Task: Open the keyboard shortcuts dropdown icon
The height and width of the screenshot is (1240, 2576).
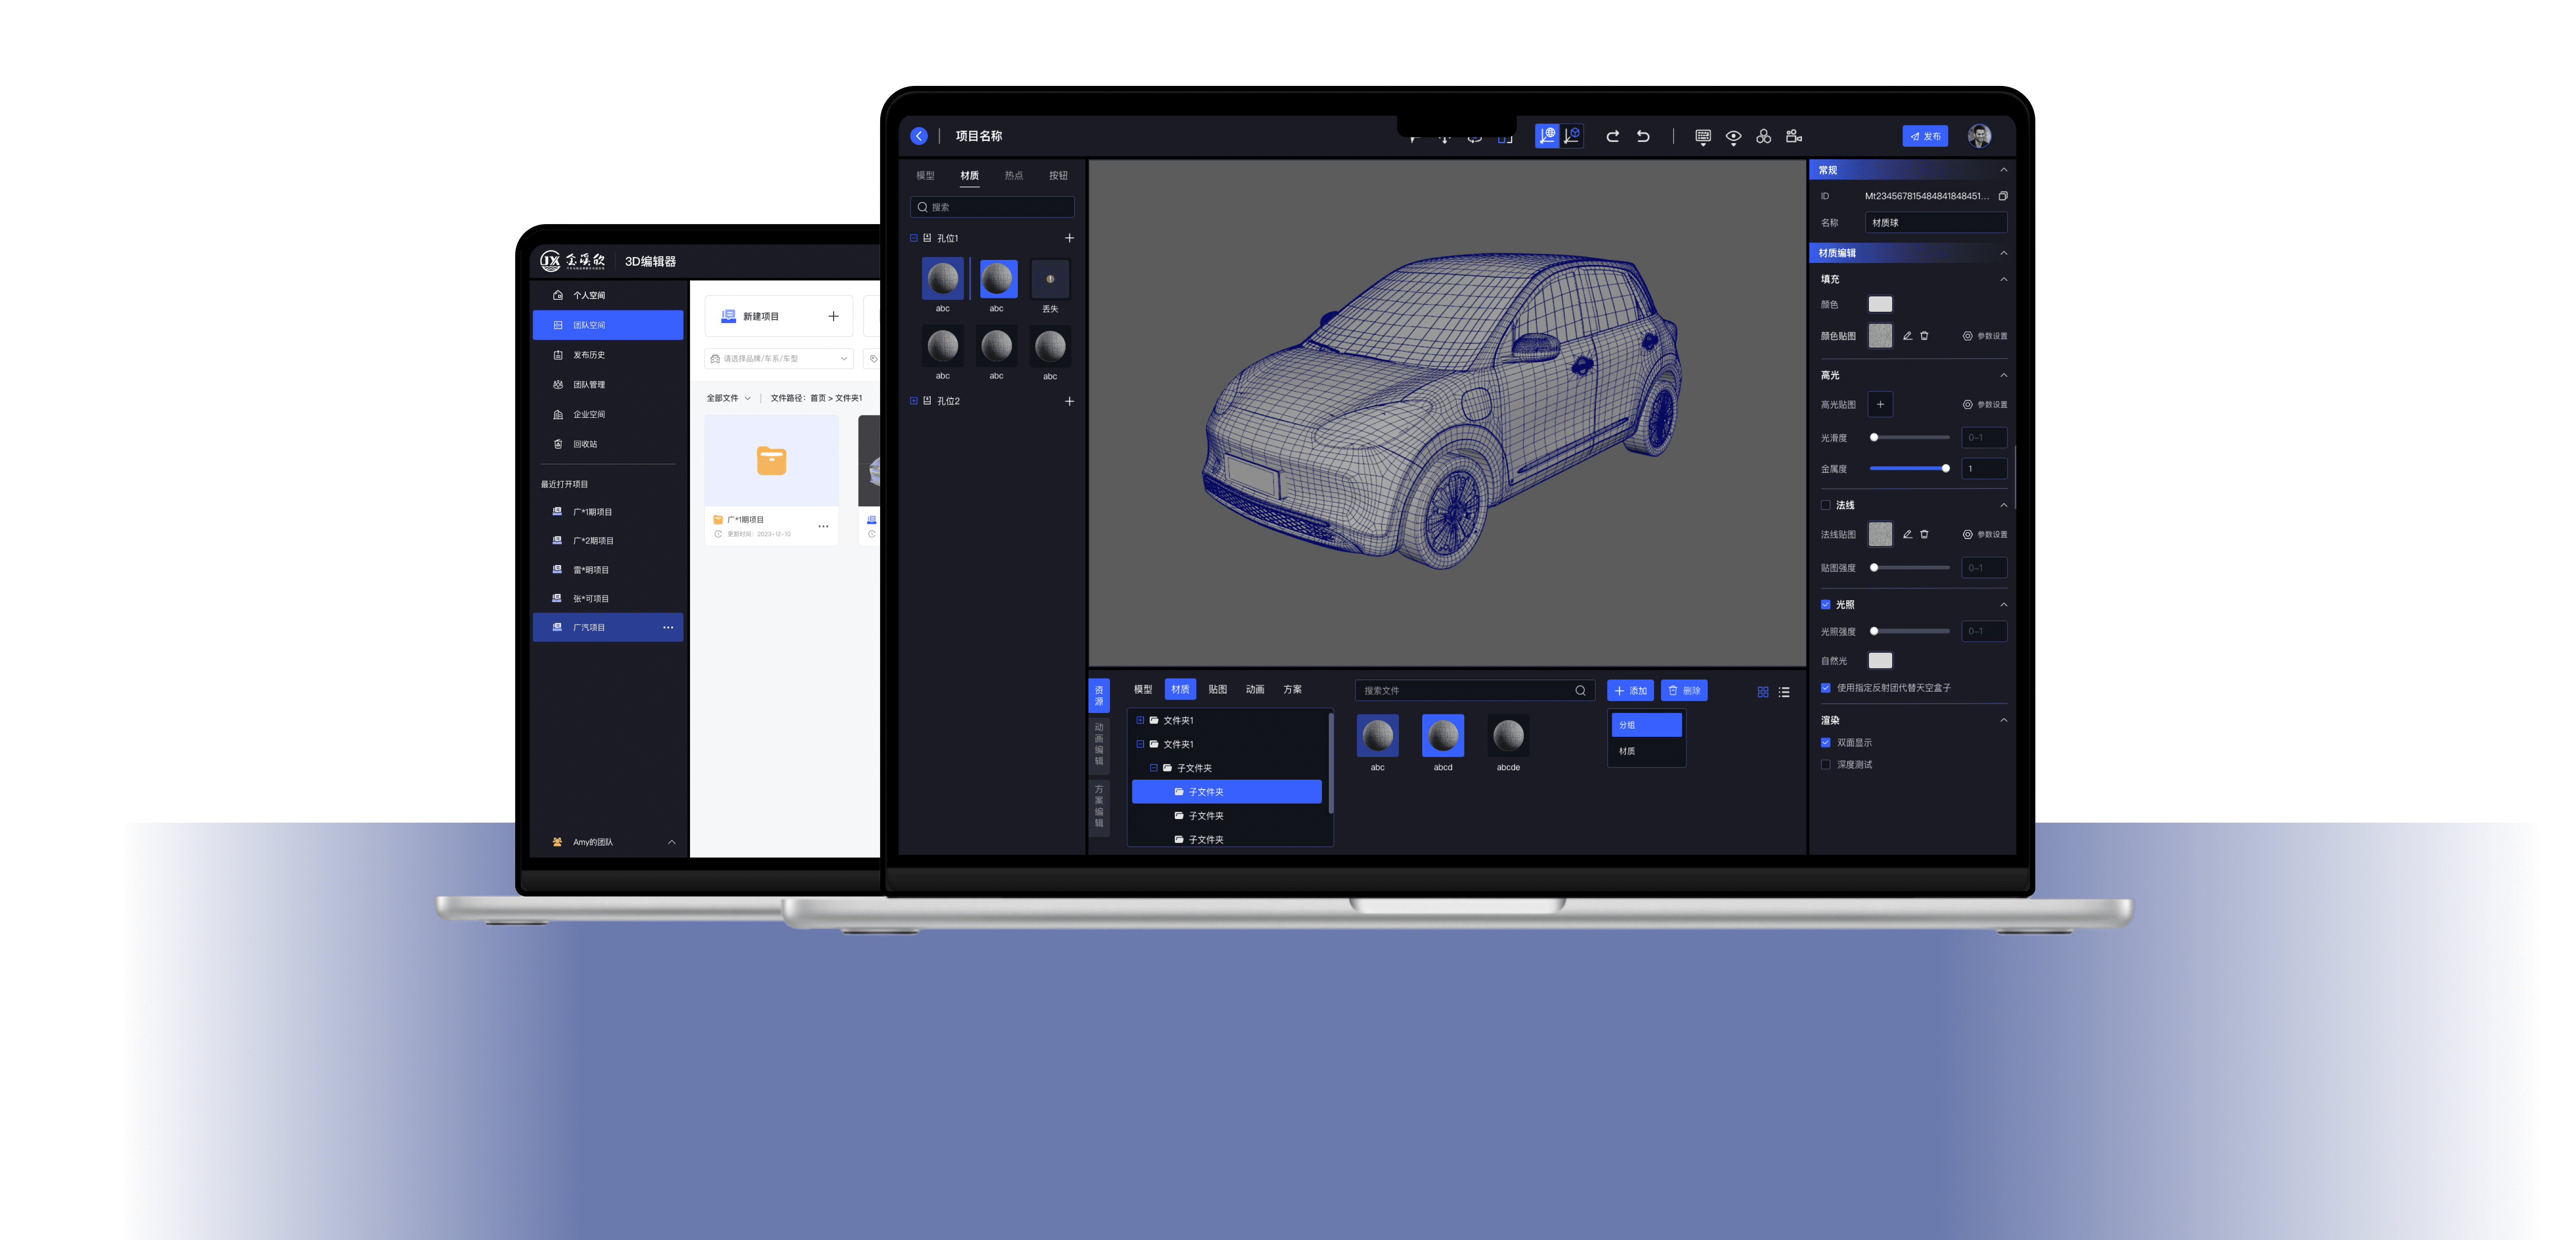Action: [1703, 137]
